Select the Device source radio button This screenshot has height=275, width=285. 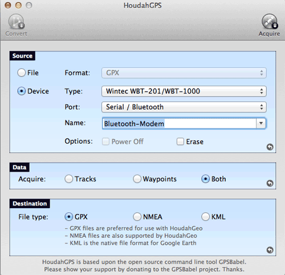[22, 91]
